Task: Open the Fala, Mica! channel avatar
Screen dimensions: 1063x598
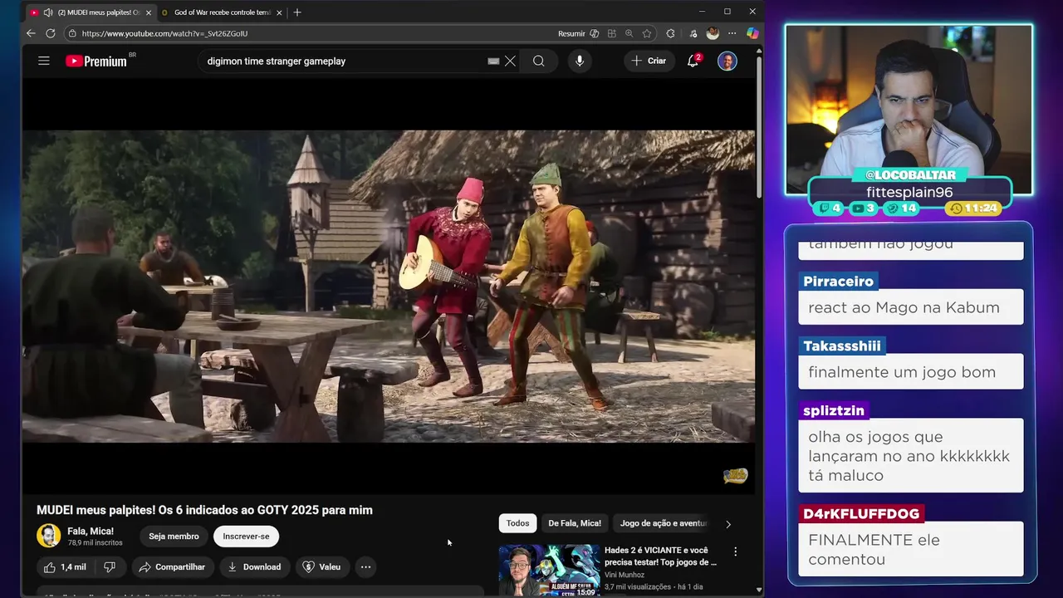Action: coord(49,536)
